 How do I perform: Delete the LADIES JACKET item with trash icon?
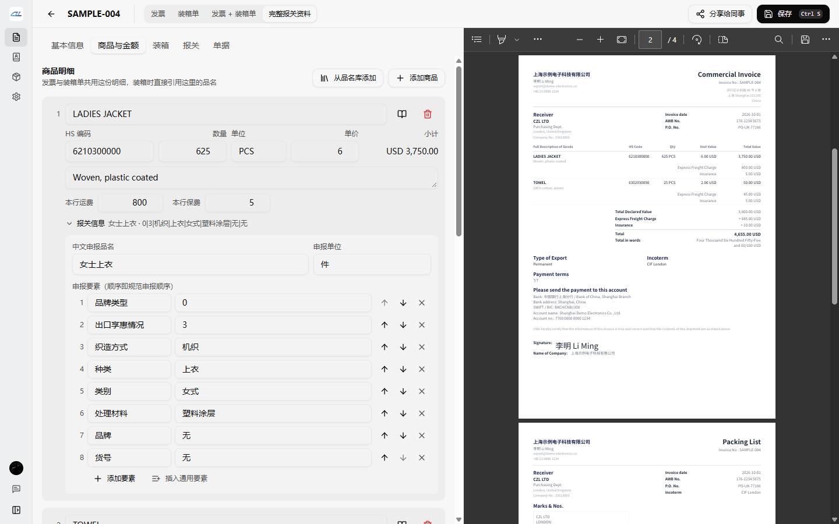428,114
